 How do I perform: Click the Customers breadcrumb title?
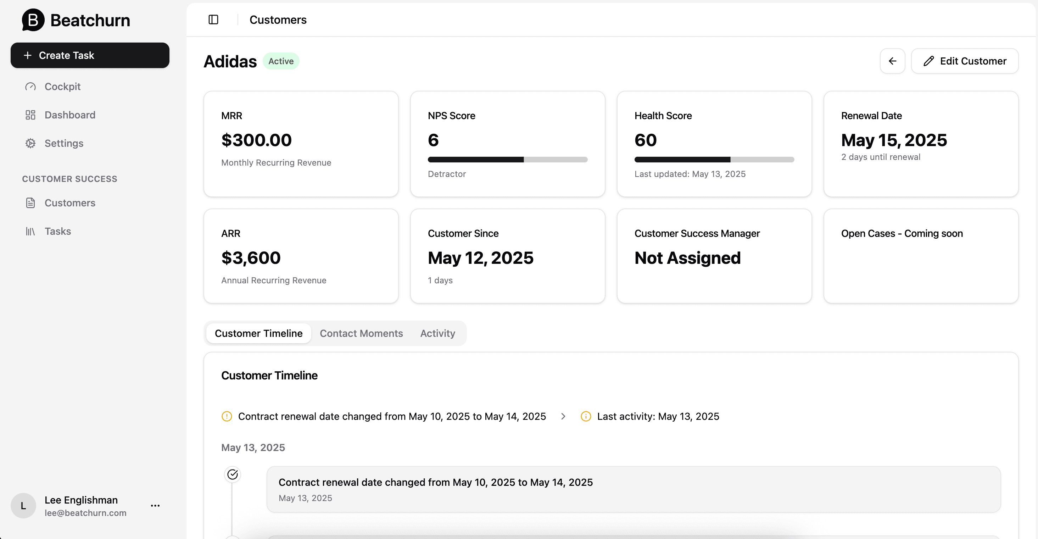[278, 20]
